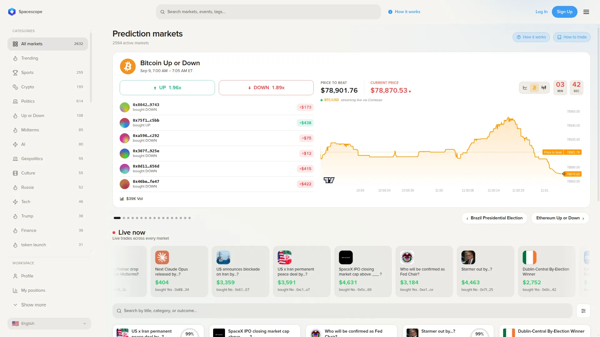
Task: Click the info icon beside How it works
Action: tap(390, 12)
